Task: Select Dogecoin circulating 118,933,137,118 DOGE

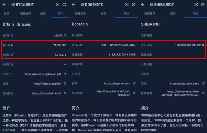Action: 122,55
